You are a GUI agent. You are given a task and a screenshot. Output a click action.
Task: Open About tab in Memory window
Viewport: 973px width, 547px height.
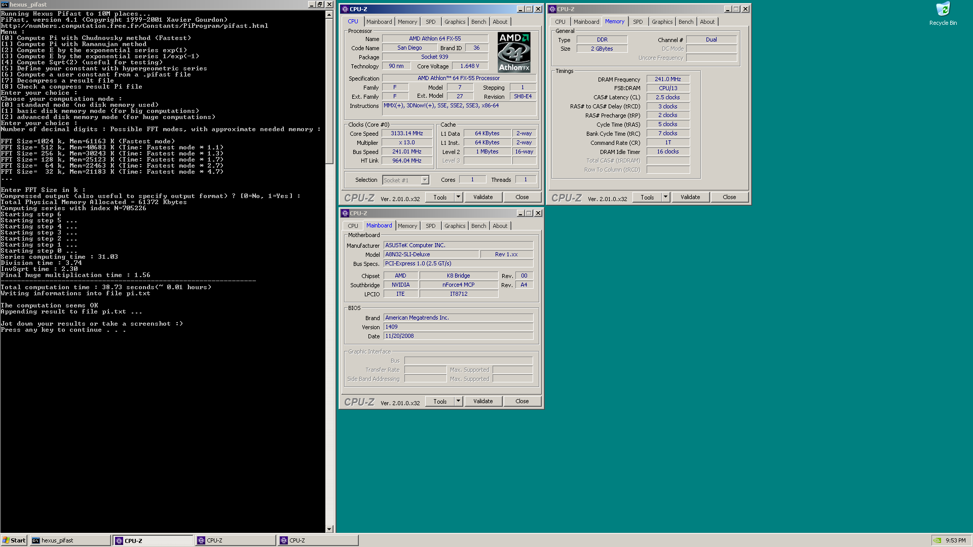coord(707,22)
